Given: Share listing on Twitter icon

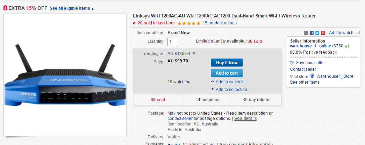Looking at the screenshot, I should point(317,33).
